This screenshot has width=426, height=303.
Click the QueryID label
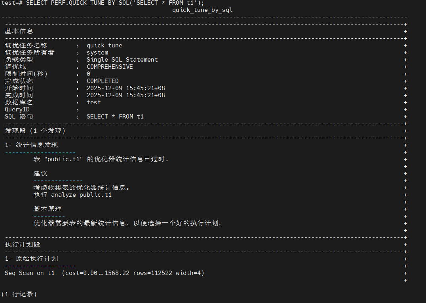(x=17, y=109)
